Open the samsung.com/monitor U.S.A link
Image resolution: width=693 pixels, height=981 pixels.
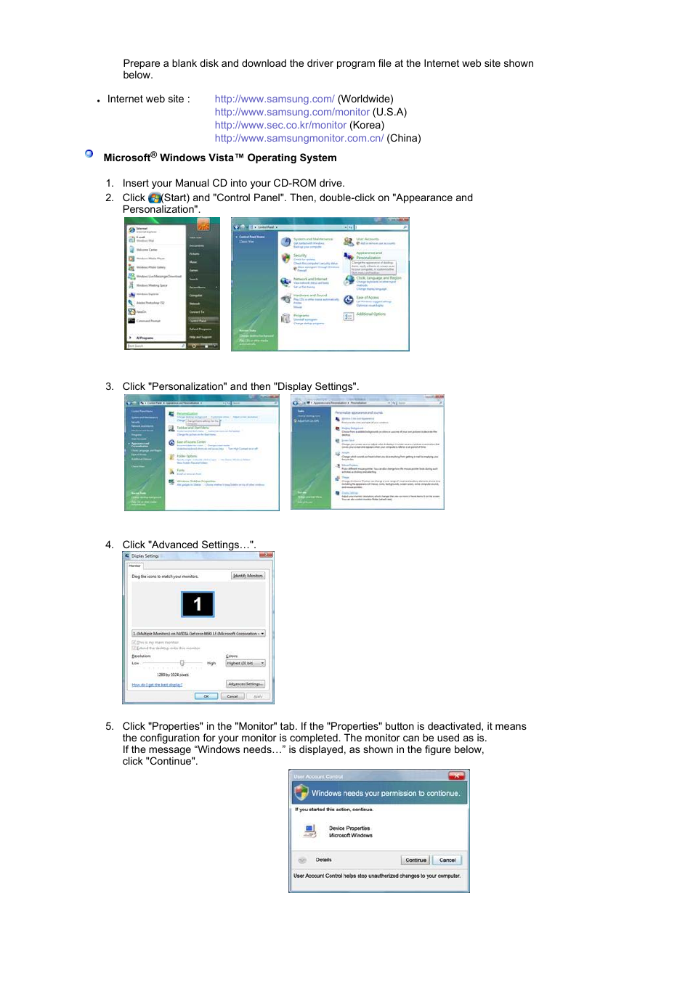pyautogui.click(x=292, y=112)
